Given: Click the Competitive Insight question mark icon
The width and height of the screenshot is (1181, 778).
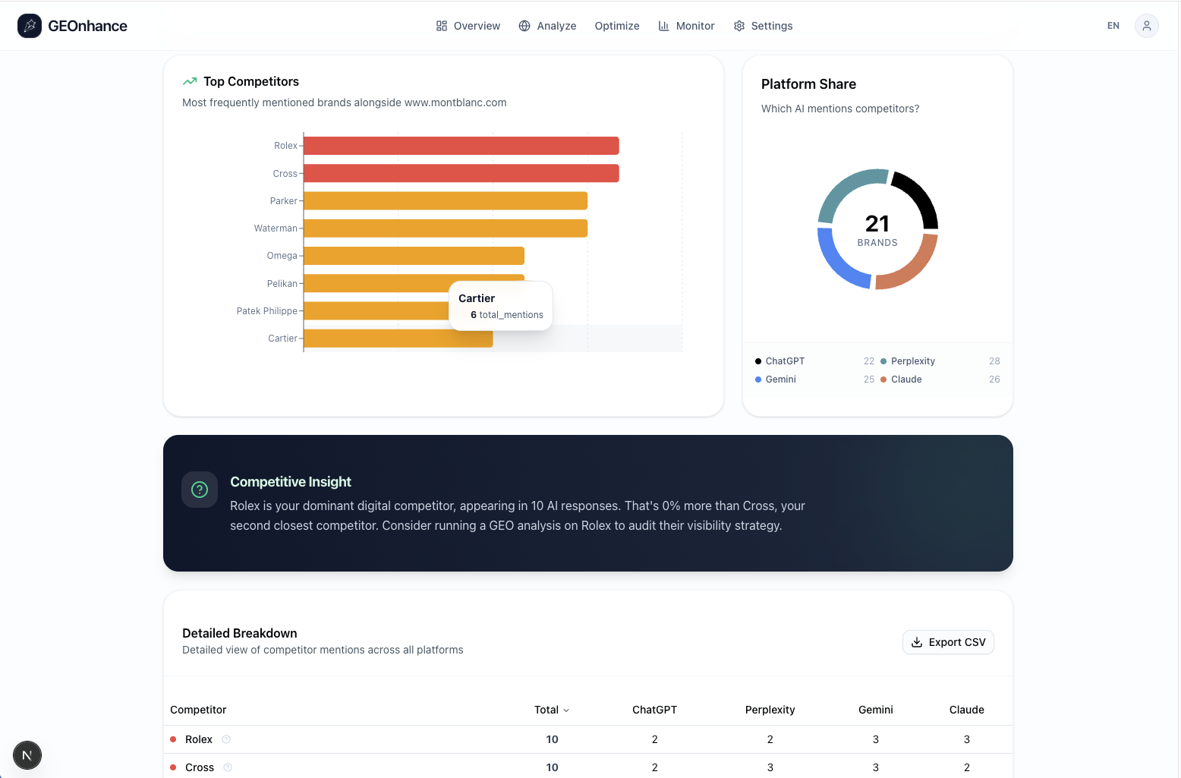Looking at the screenshot, I should pyautogui.click(x=200, y=490).
